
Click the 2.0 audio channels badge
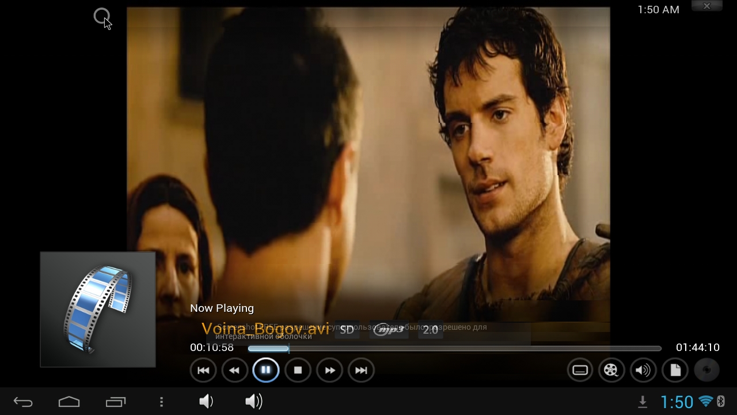(431, 330)
